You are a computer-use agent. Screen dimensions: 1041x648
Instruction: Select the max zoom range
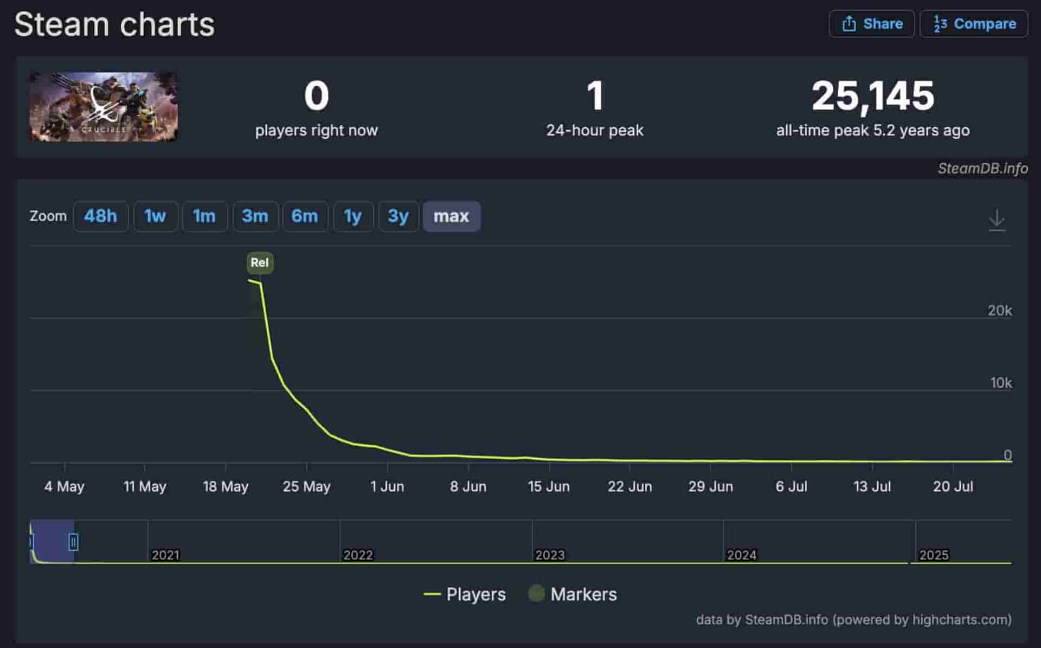pos(451,216)
